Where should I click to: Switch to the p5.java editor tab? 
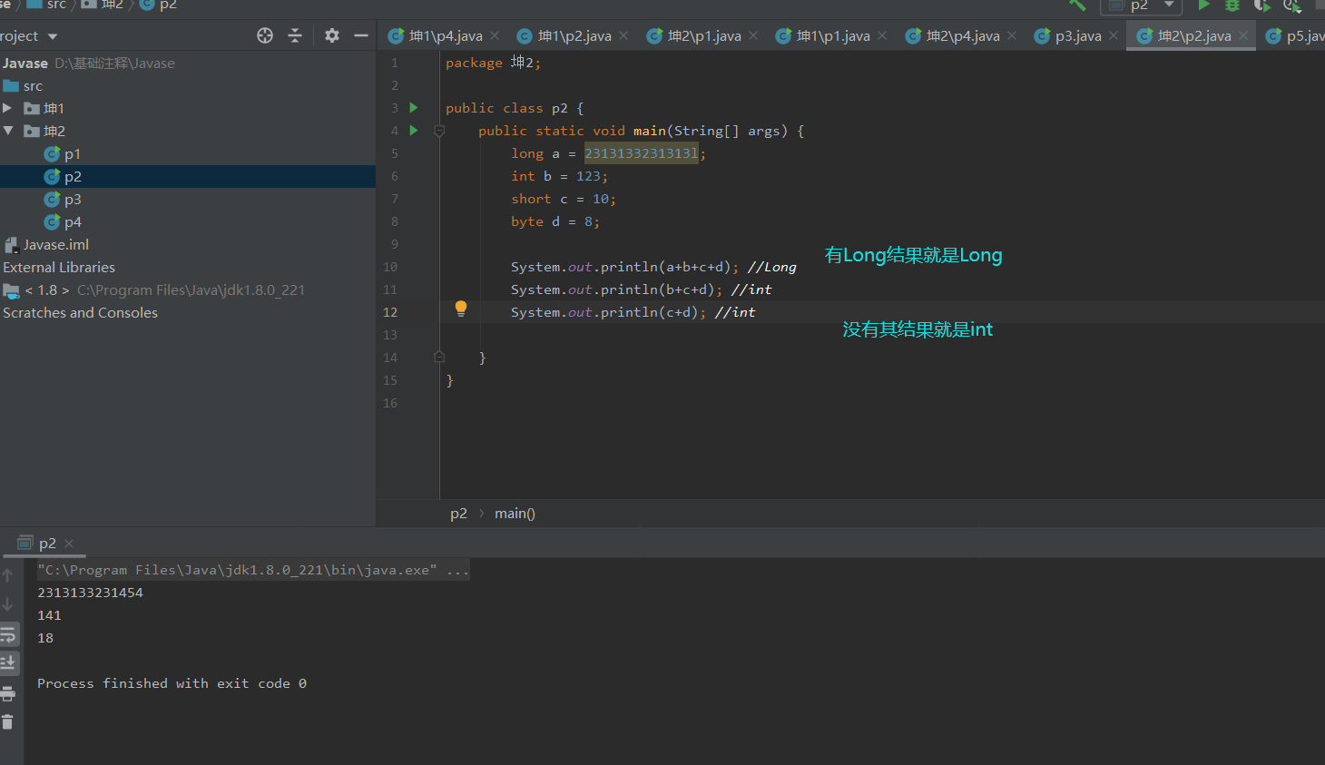[1296, 36]
